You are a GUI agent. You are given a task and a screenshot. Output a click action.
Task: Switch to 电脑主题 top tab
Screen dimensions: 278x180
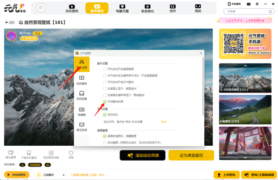pos(122,8)
